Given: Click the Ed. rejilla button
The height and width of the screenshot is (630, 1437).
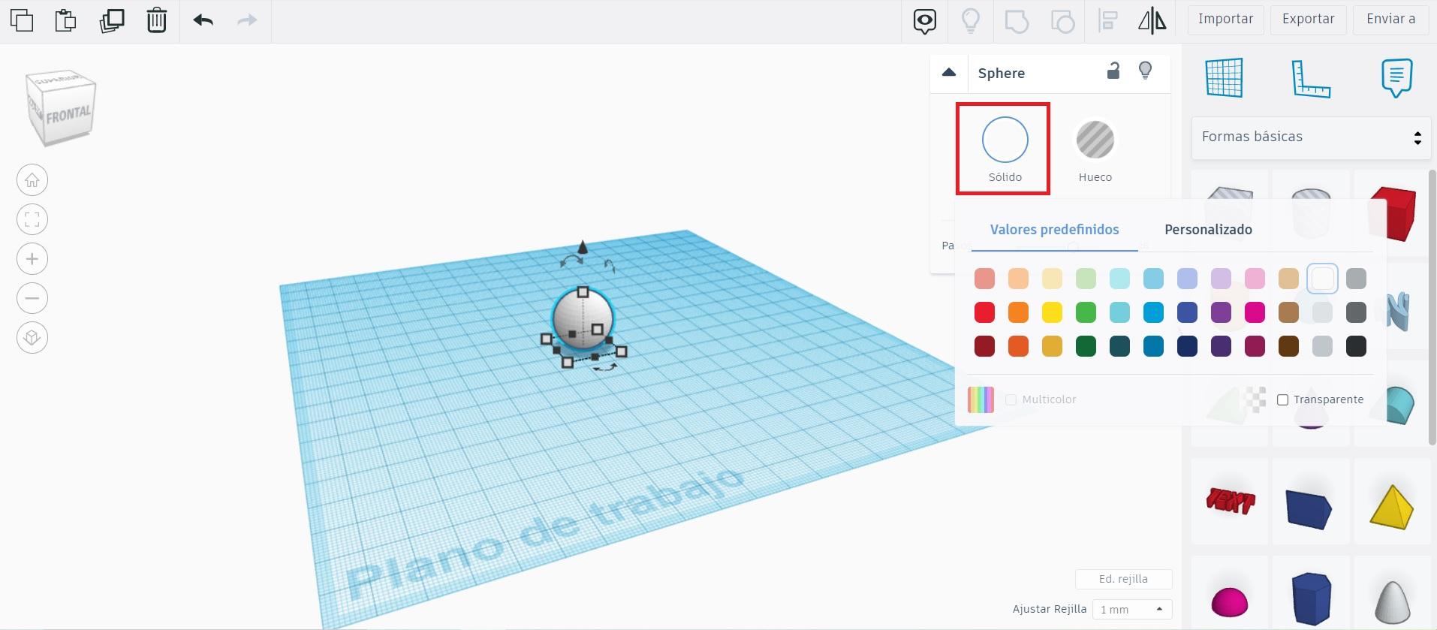Looking at the screenshot, I should click(x=1123, y=579).
